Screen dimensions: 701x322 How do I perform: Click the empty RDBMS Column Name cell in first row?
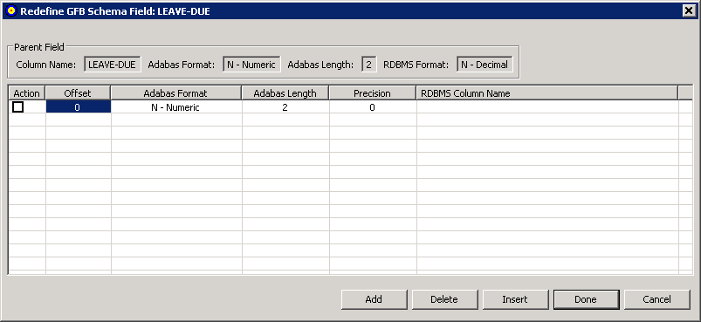pos(547,107)
